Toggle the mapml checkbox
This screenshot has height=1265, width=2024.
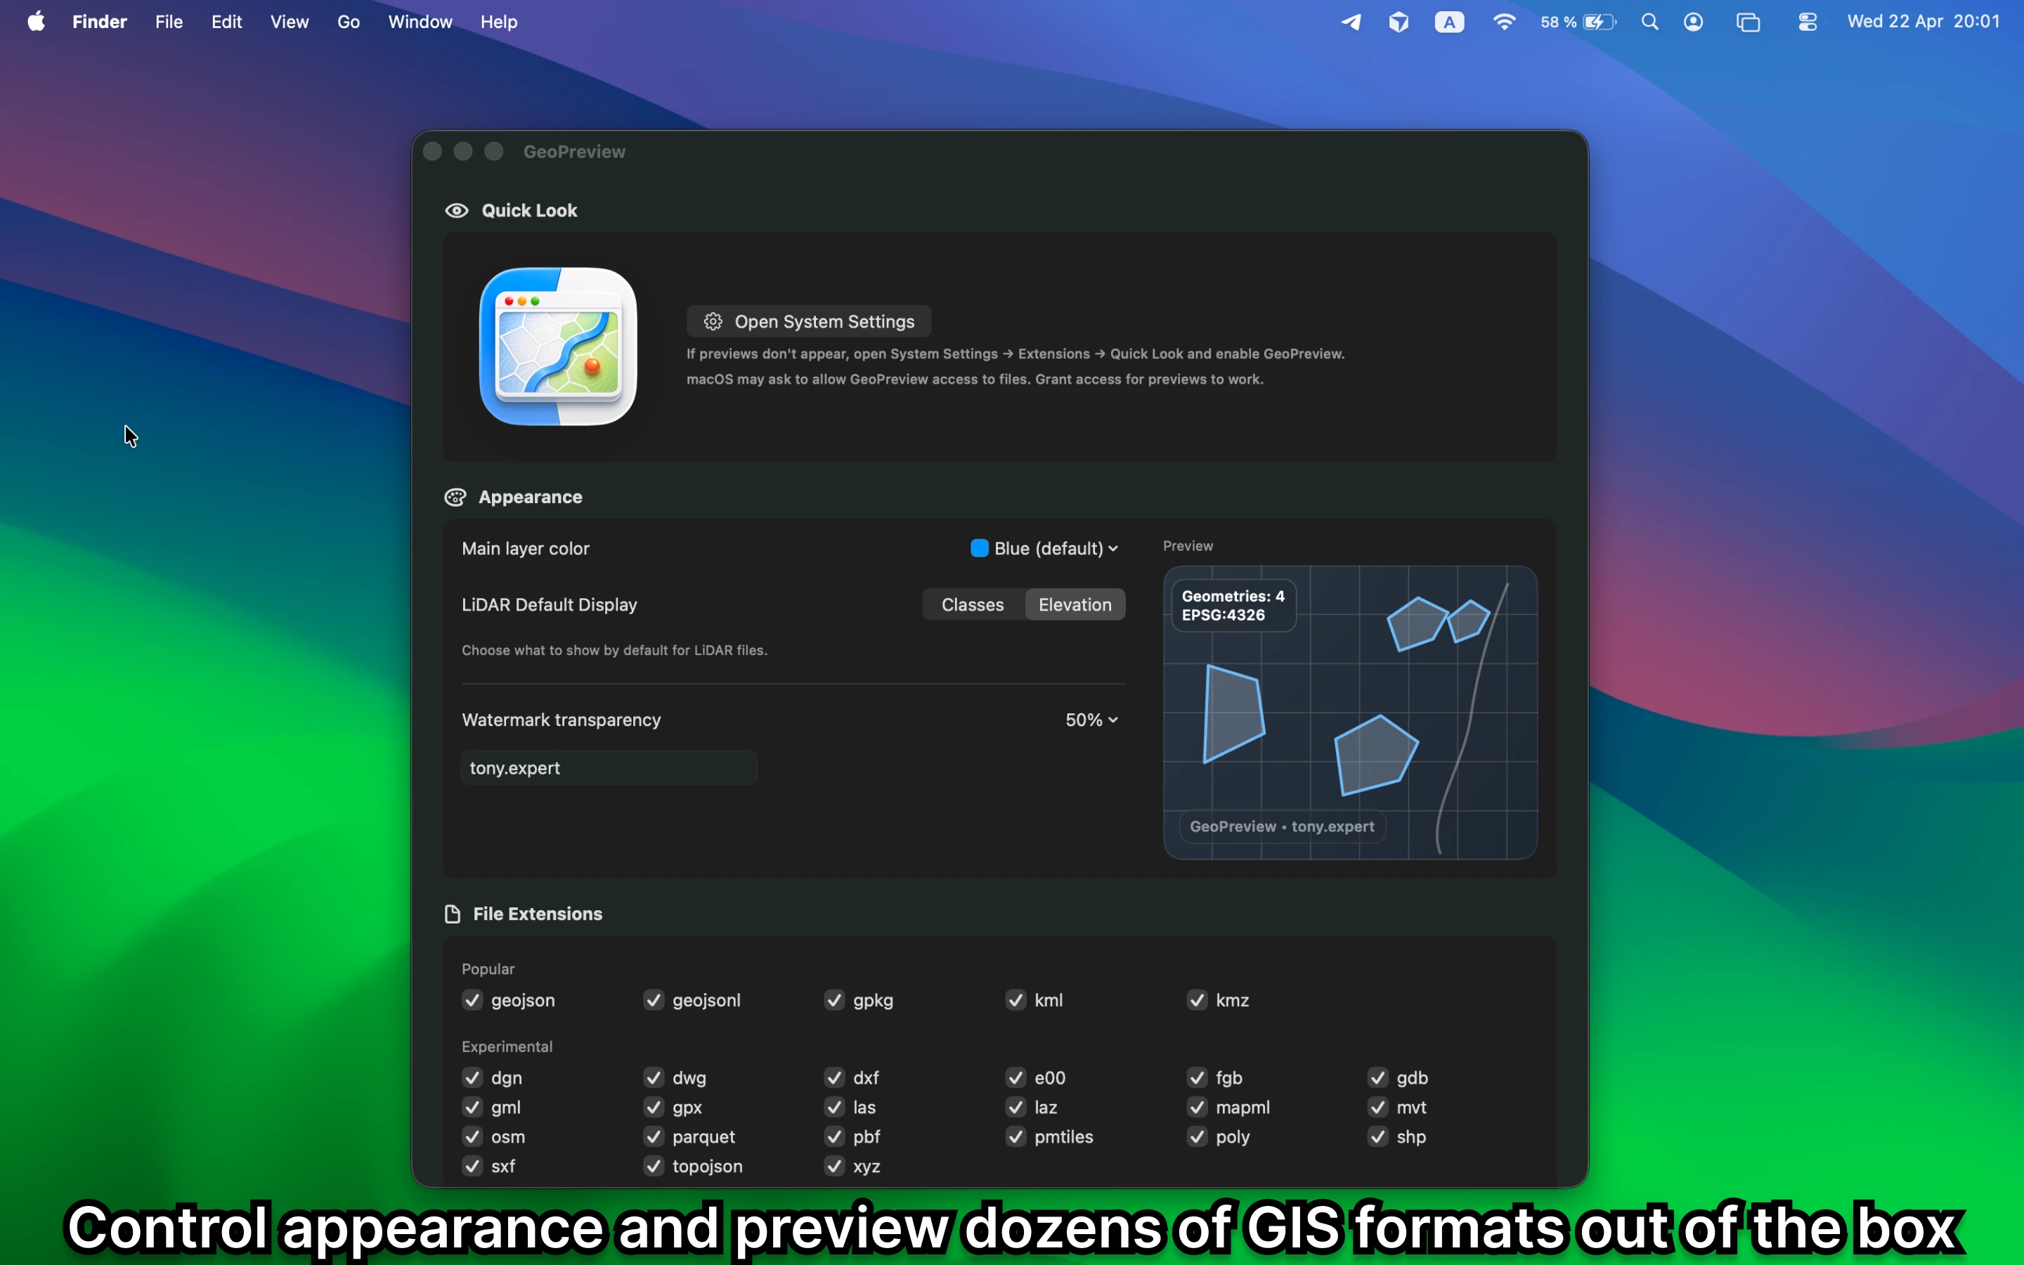[x=1198, y=1107]
